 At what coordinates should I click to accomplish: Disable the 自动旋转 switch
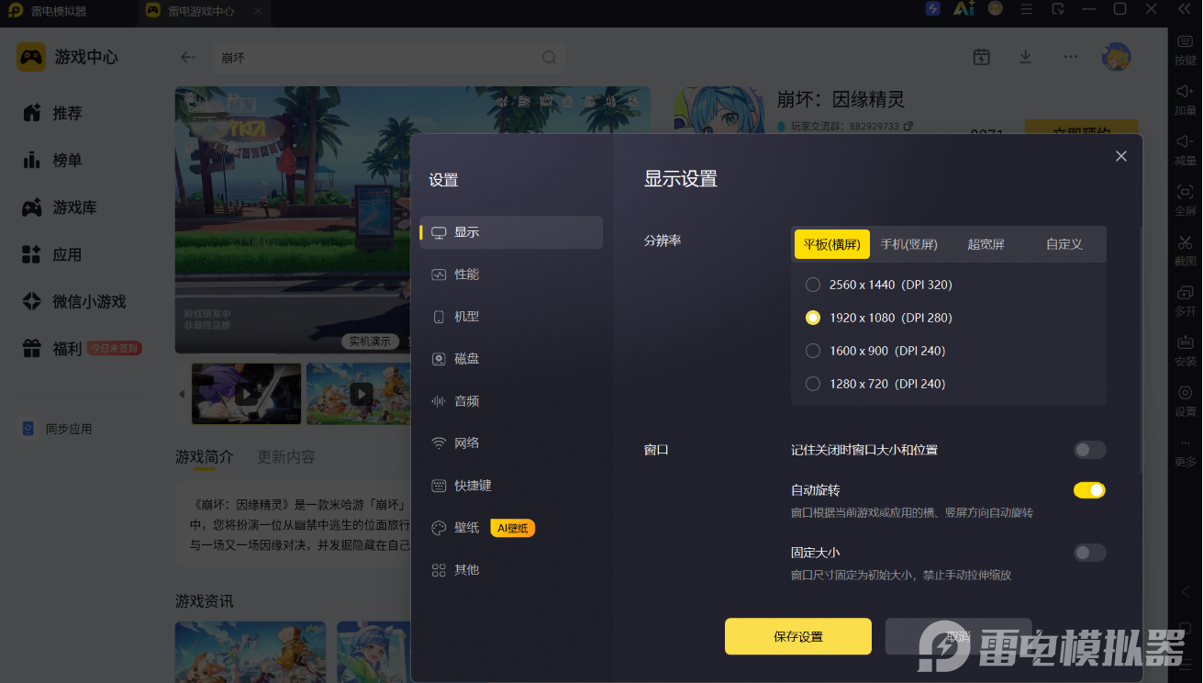point(1090,490)
